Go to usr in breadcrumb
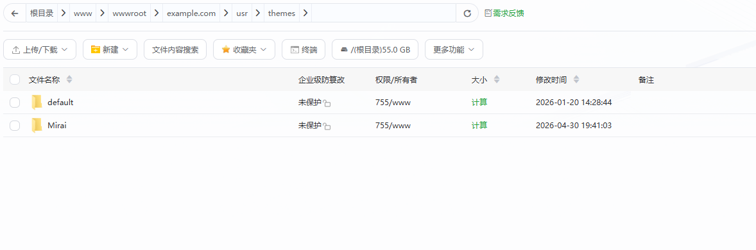Image resolution: width=756 pixels, height=250 pixels. tap(242, 13)
